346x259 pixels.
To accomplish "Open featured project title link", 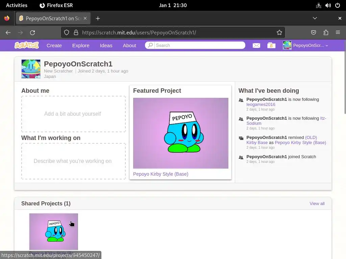I will (x=160, y=174).
